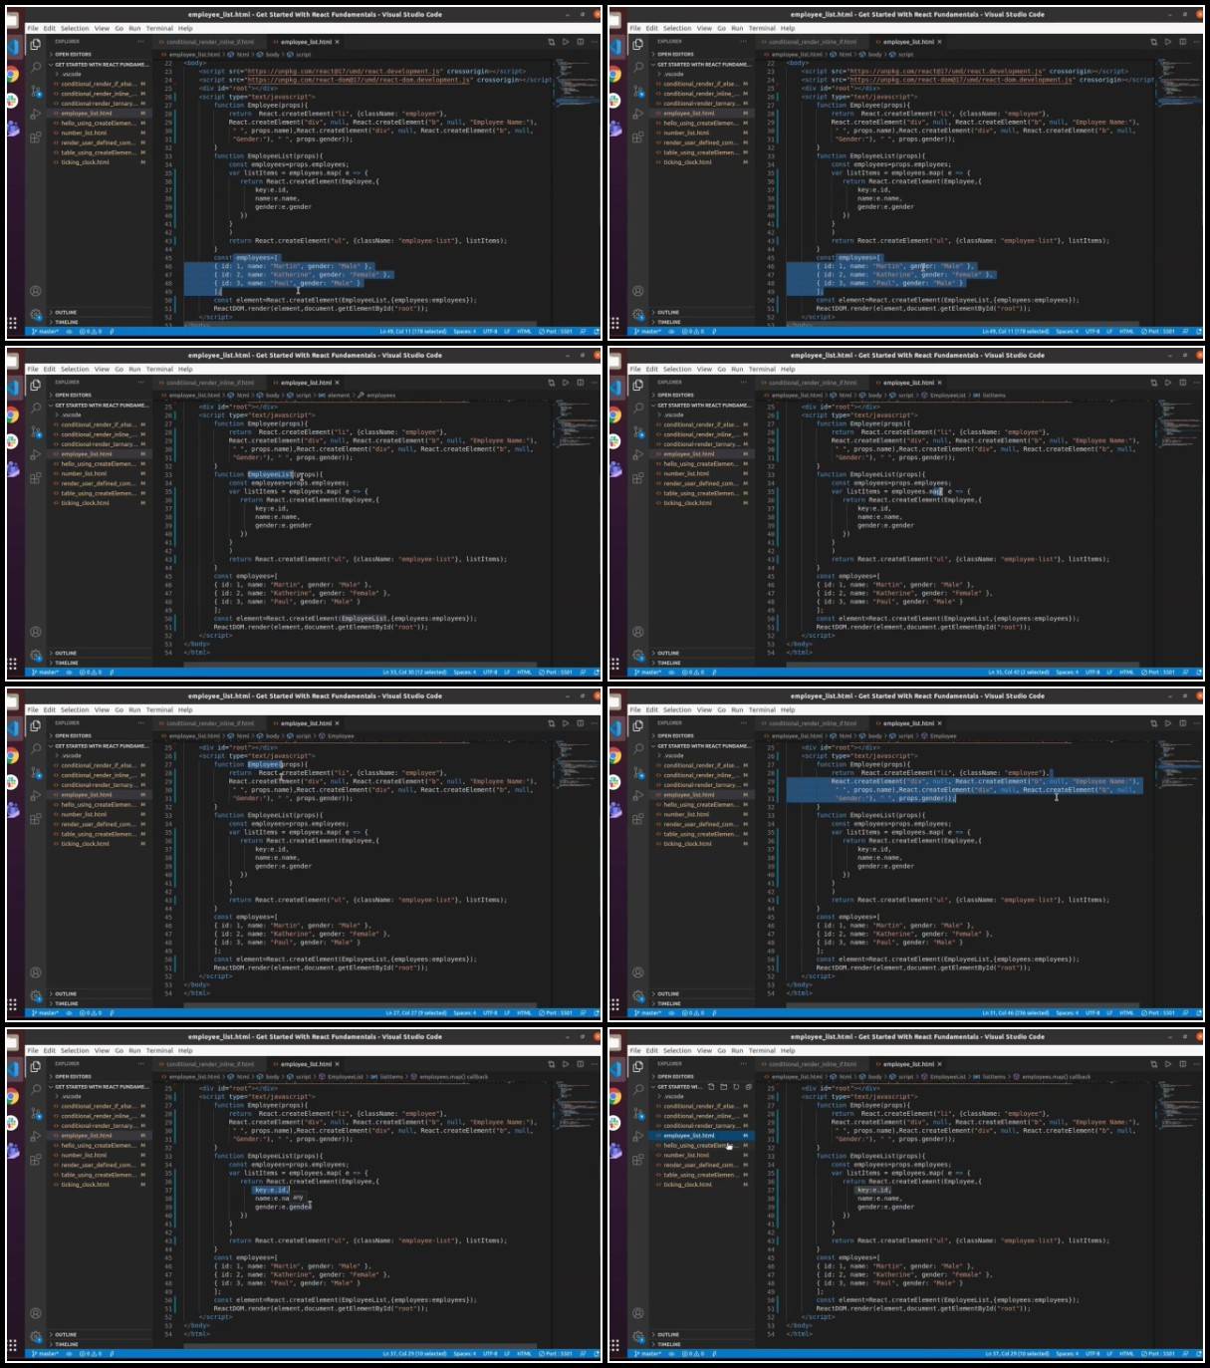Click the Slack dock icon in the top-left frame
The image size is (1210, 1368).
(x=12, y=101)
